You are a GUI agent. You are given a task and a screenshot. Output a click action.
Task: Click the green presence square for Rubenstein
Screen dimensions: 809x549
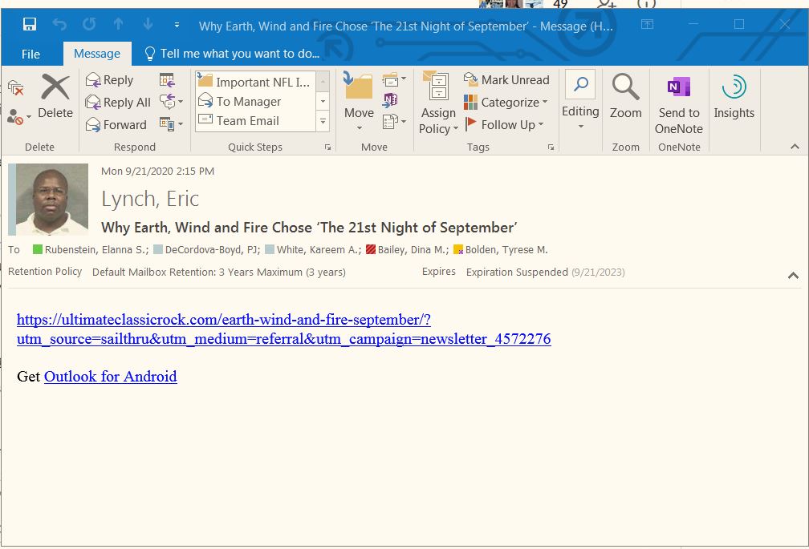tap(37, 250)
